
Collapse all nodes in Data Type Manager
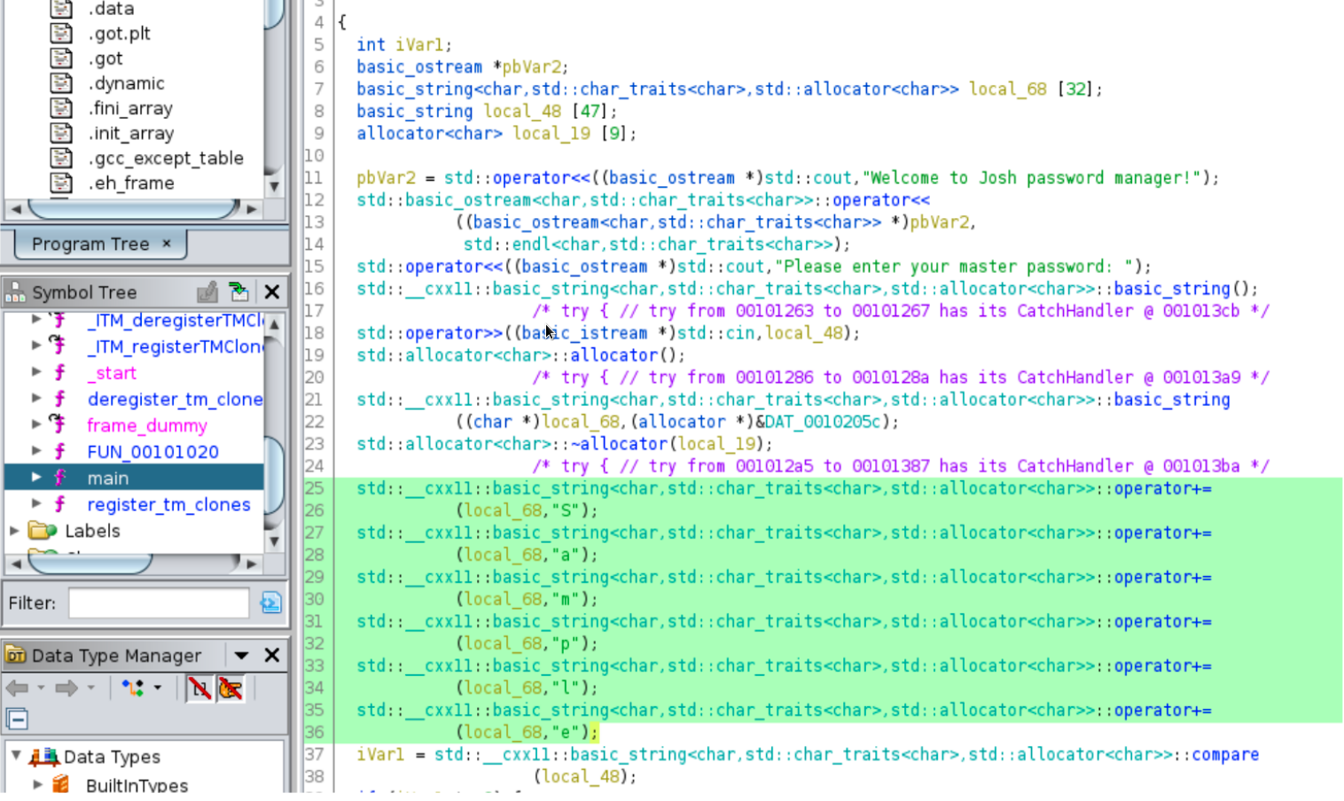17,719
